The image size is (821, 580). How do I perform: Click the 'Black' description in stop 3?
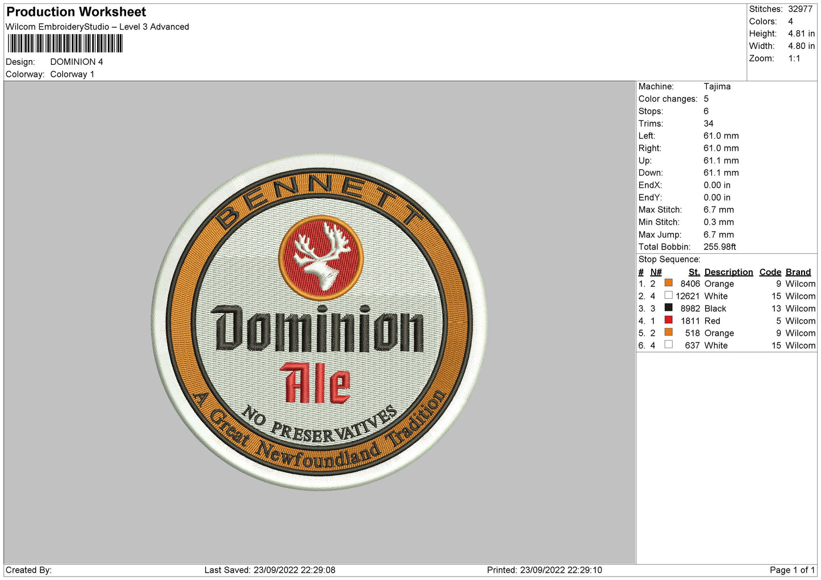click(715, 309)
